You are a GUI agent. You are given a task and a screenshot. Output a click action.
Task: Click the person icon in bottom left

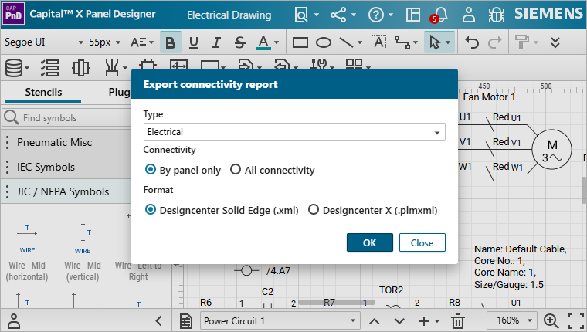[14, 321]
